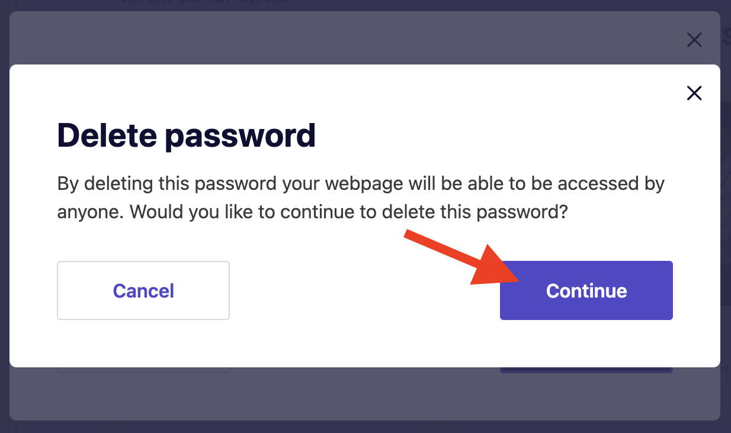Click the background modal's close icon
Viewport: 731px width, 433px height.
tap(694, 40)
